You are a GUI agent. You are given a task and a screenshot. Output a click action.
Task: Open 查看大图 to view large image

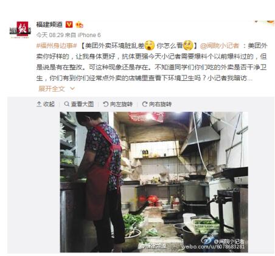click(79, 104)
